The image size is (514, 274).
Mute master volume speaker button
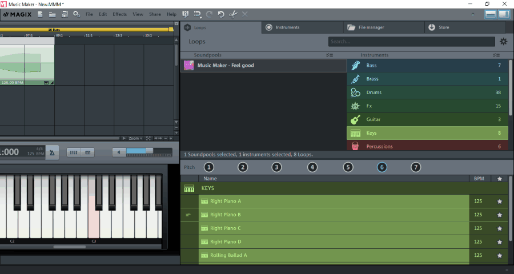pyautogui.click(x=119, y=152)
